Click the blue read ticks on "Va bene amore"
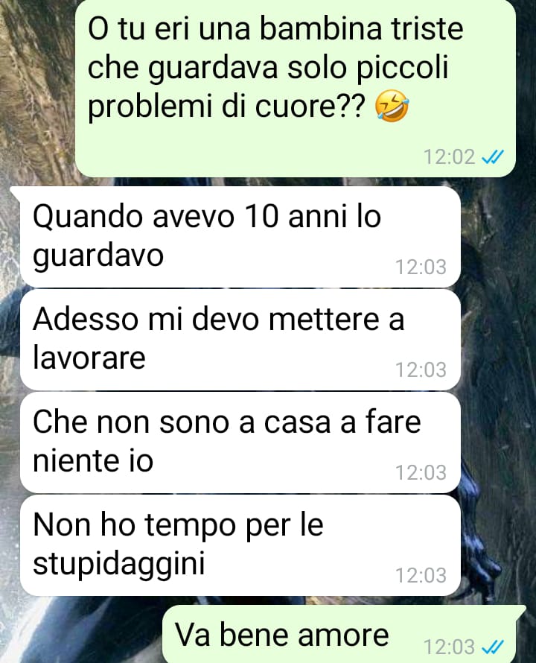536x663 pixels. [493, 647]
